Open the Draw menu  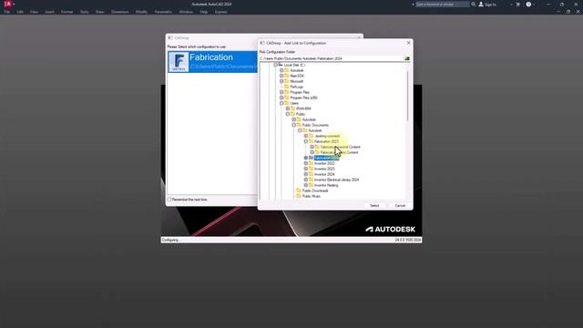[99, 12]
